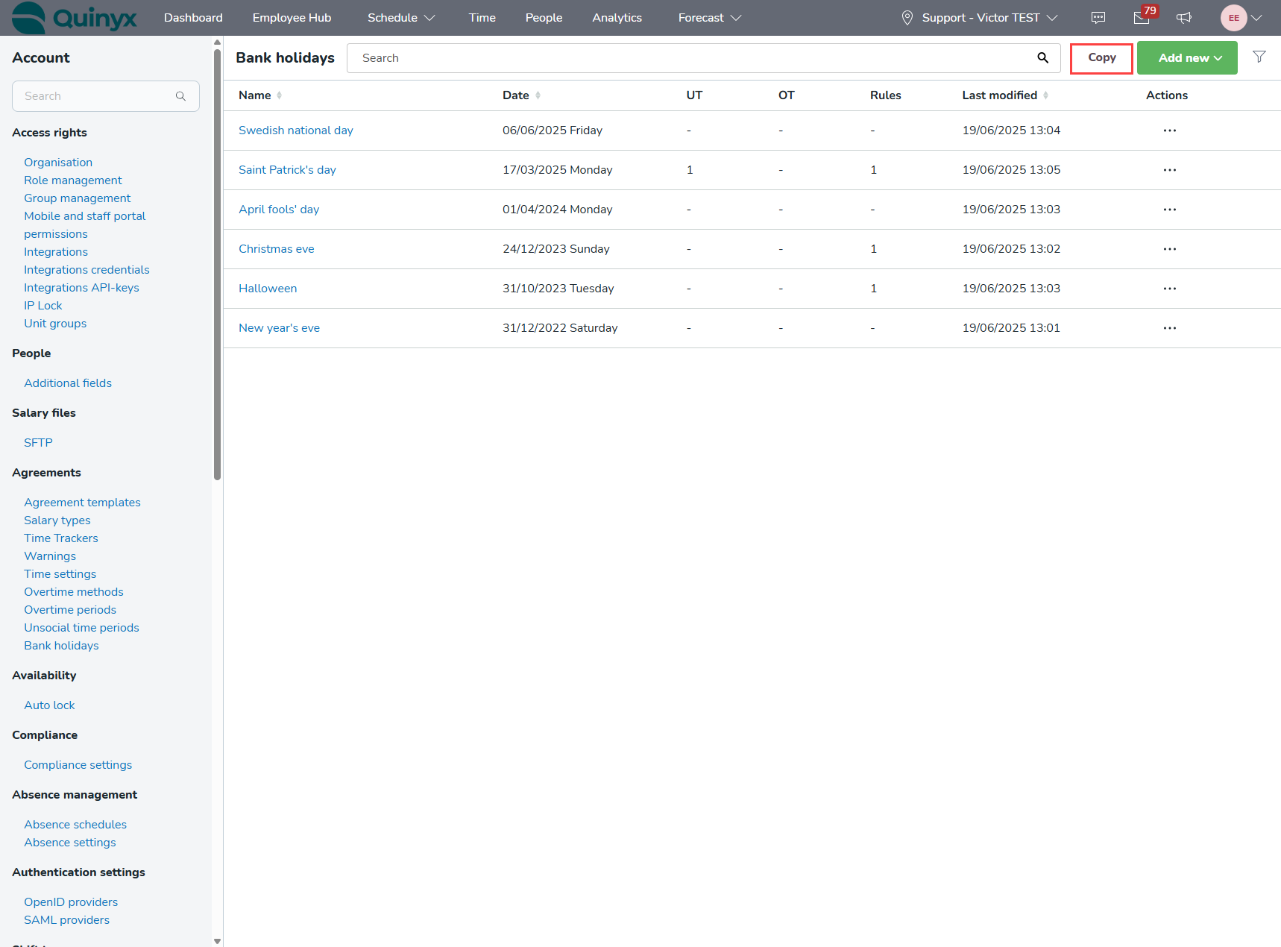The width and height of the screenshot is (1281, 947).
Task: Expand the Schedule menu
Action: (x=400, y=18)
